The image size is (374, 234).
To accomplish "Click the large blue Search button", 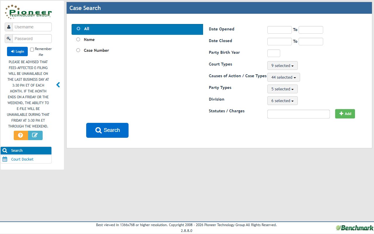I will pos(107,130).
